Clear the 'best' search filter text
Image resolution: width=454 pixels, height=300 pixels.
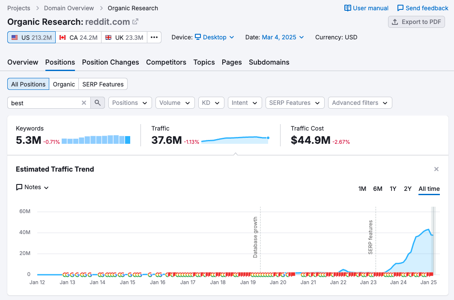84,103
